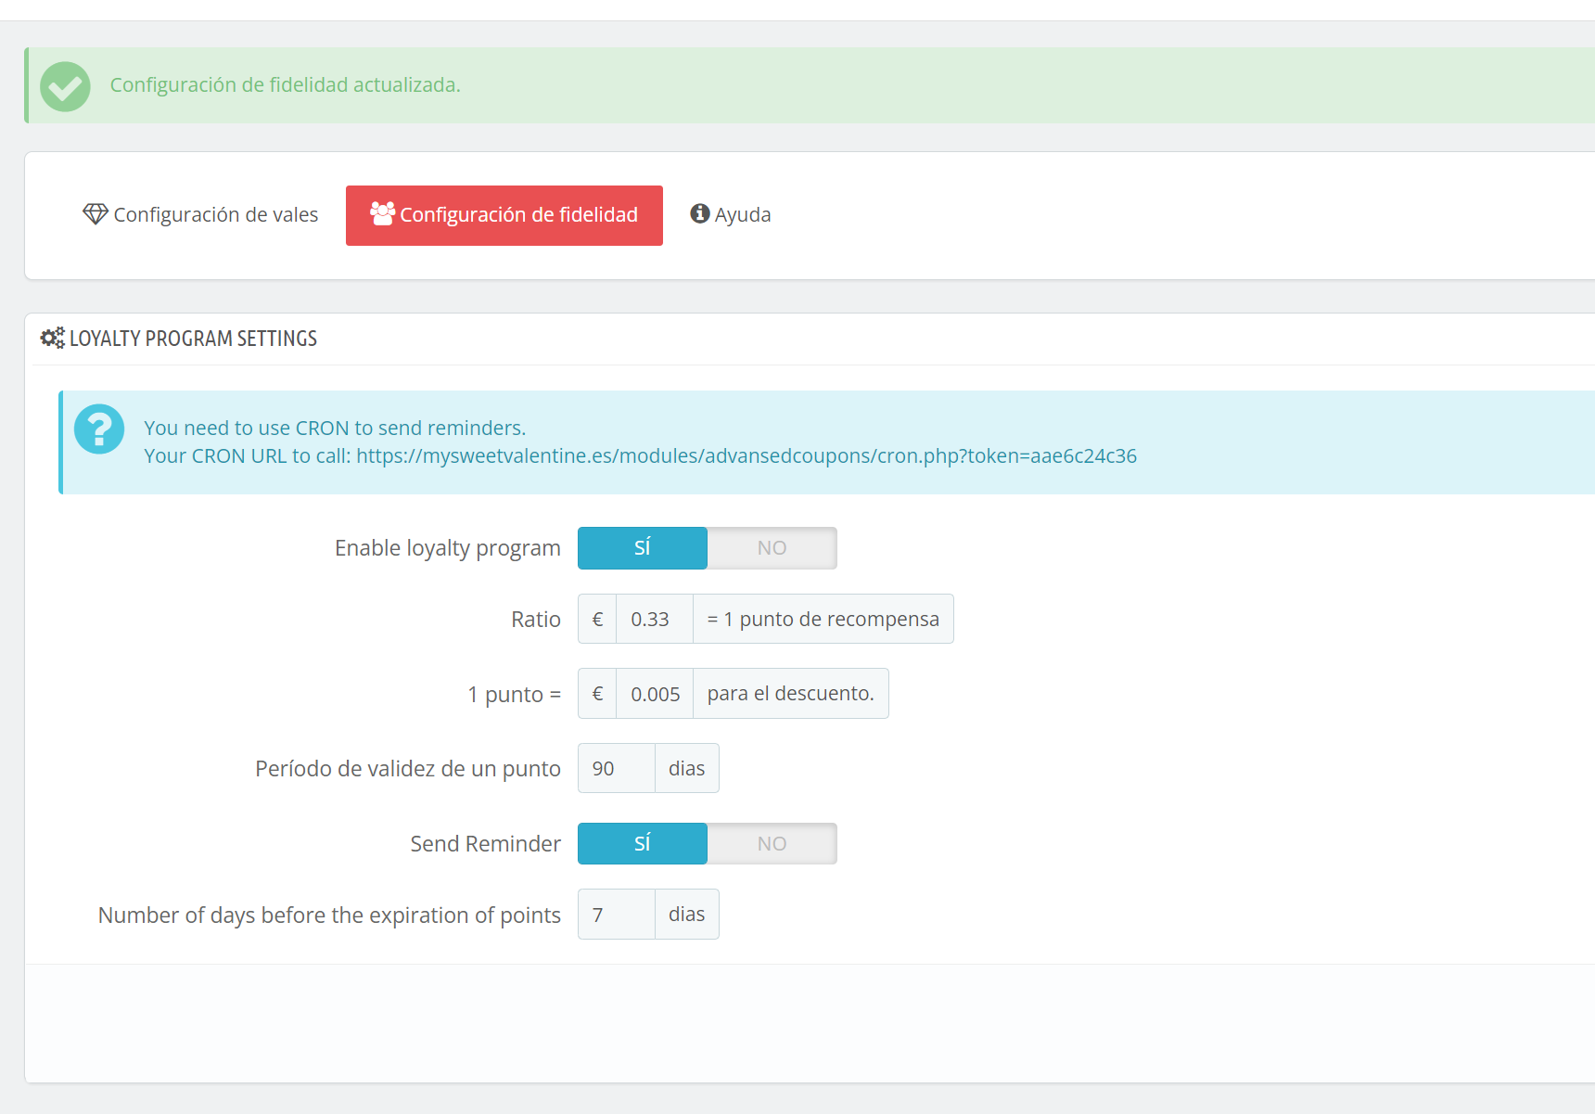Viewport: 1595px width, 1114px height.
Task: Click the 1 punto discount value field
Action: [655, 693]
